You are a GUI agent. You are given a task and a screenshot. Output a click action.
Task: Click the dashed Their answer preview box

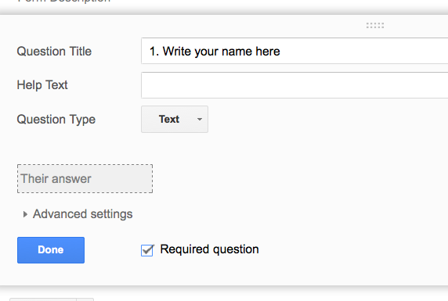tap(85, 178)
